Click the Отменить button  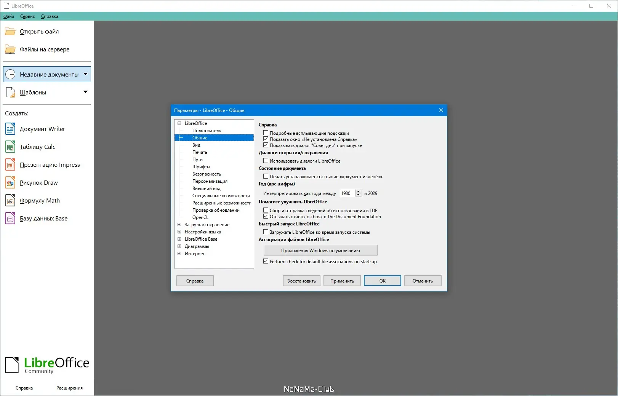tap(423, 281)
